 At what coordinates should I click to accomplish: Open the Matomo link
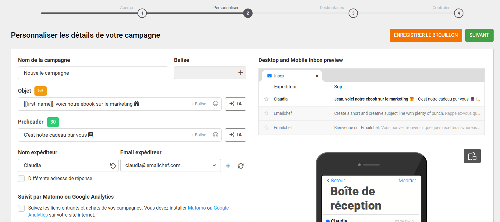tap(197, 208)
